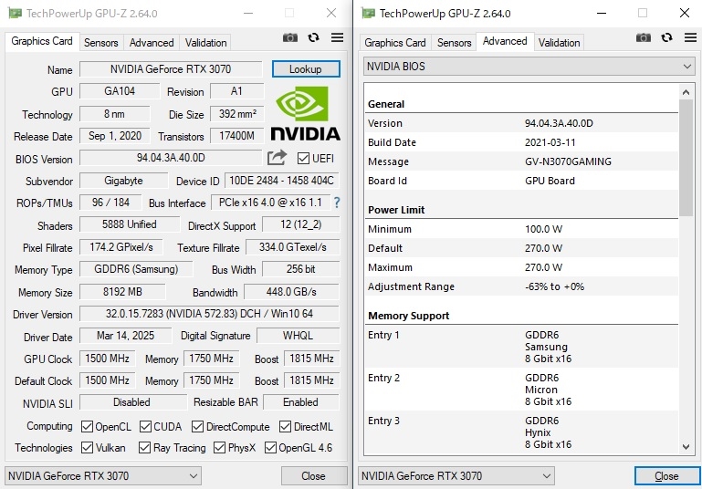Image resolution: width=702 pixels, height=489 pixels.
Task: Open hamburger menu in left GPU-Z window
Action: [337, 37]
